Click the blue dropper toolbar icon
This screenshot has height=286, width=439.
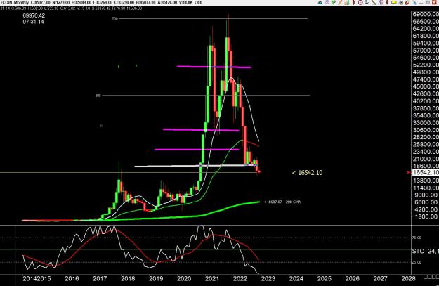click(x=414, y=3)
